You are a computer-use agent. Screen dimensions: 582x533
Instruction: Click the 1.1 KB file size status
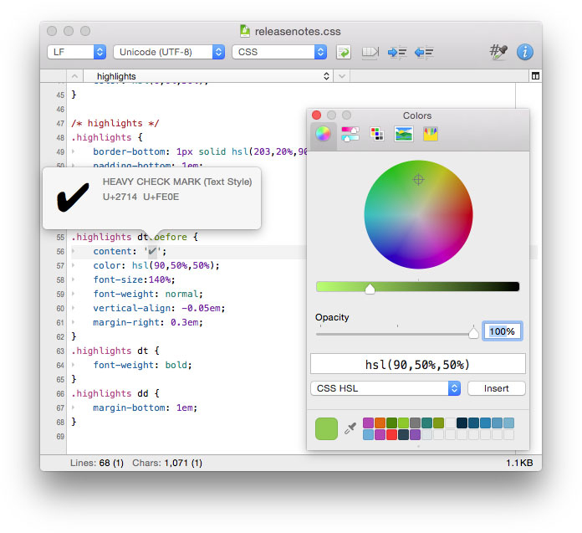519,463
